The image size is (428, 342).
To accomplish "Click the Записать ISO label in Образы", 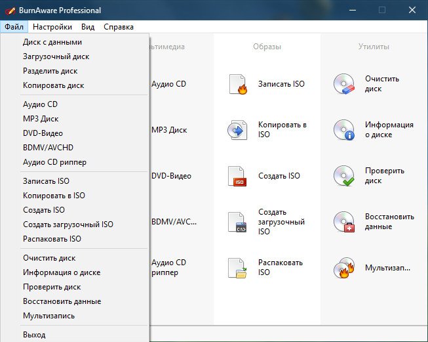I will (x=281, y=84).
